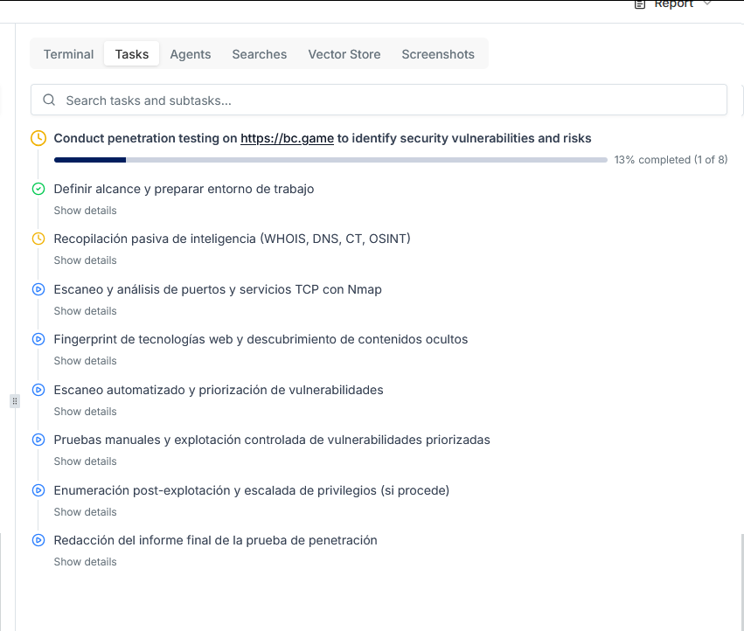Switch to the Terminal tab
The width and height of the screenshot is (744, 631).
pos(68,54)
